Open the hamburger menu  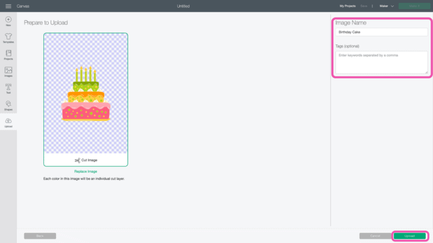tap(8, 6)
